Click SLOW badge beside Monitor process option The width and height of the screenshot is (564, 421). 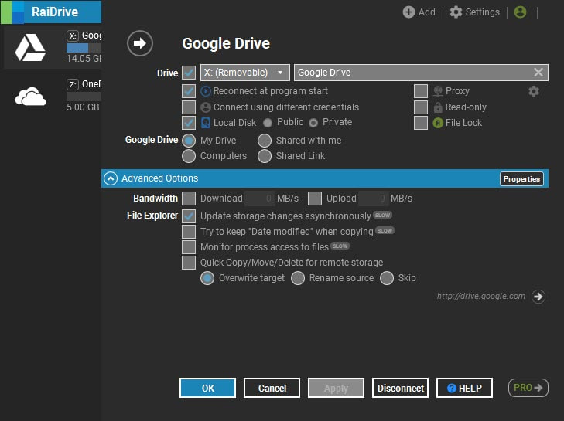[x=340, y=246]
